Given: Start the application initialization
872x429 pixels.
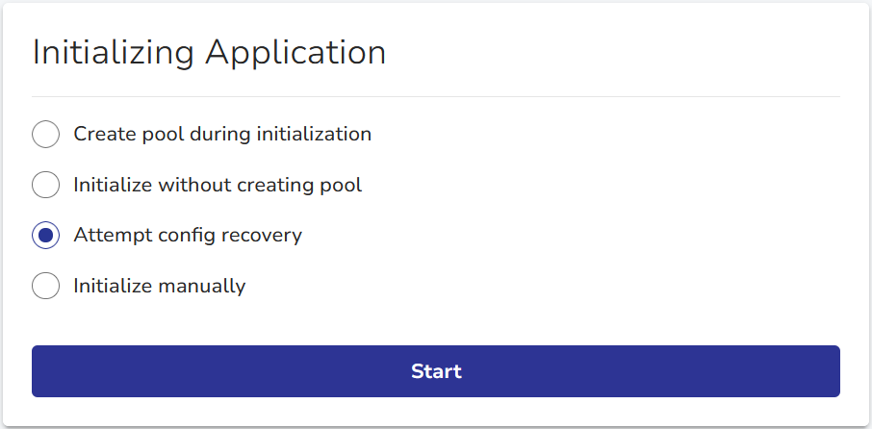Looking at the screenshot, I should pos(436,371).
